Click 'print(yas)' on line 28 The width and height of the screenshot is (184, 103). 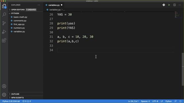pos(66,23)
